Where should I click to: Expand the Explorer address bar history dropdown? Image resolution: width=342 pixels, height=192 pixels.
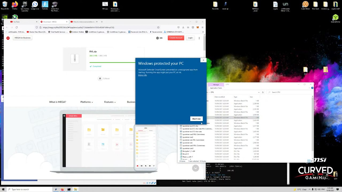point(259,92)
